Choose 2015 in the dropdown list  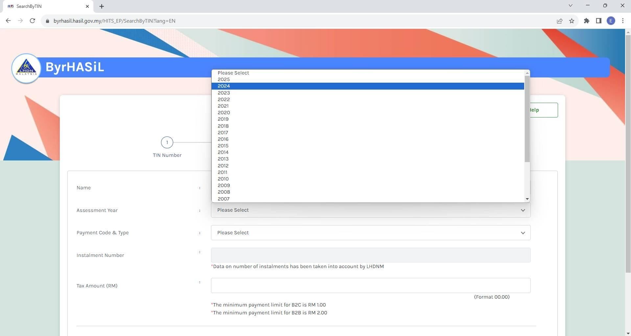click(x=368, y=146)
